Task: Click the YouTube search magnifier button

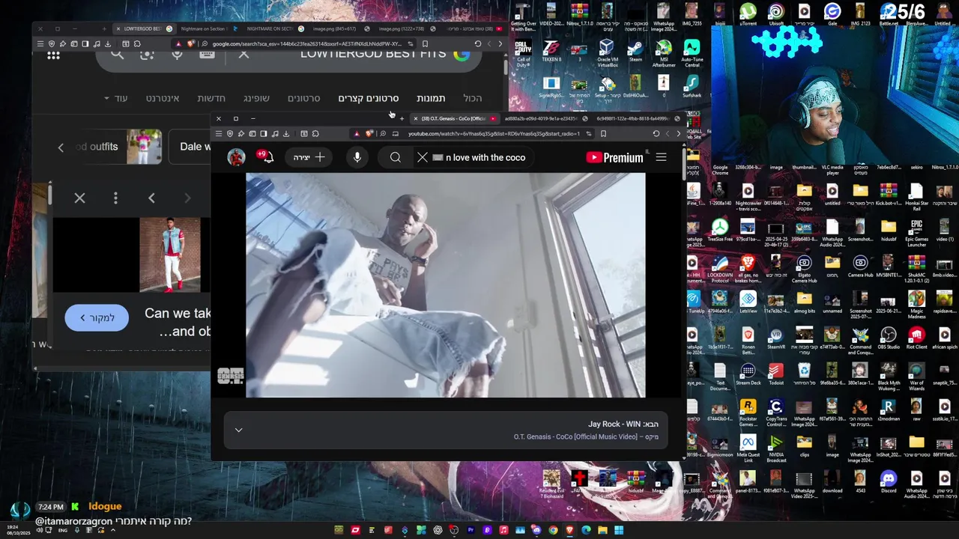Action: pos(396,157)
